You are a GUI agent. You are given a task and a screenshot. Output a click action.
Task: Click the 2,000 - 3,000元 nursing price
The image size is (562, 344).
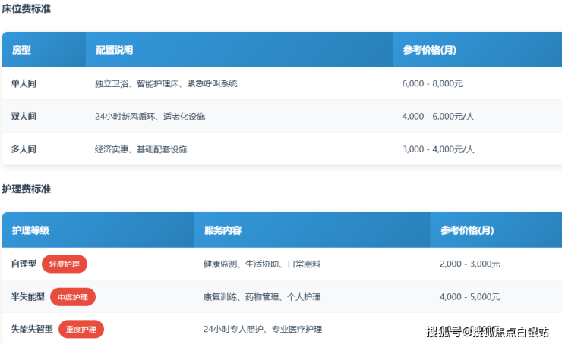(x=470, y=264)
